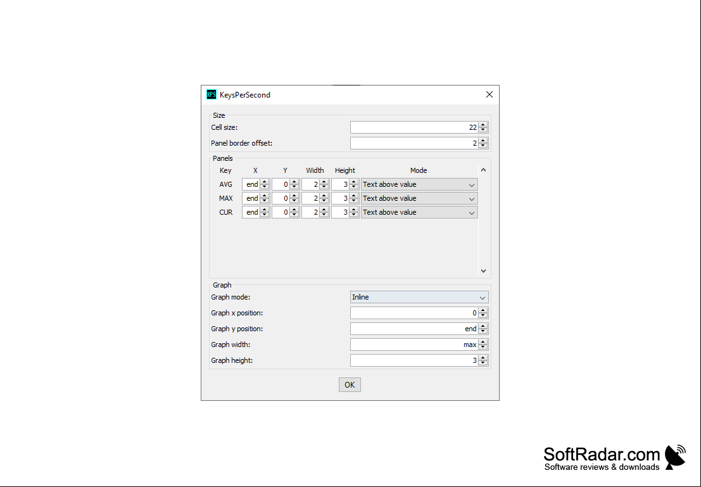The image size is (701, 487).
Task: Click the Panels list scroll up arrow
Action: click(x=483, y=170)
